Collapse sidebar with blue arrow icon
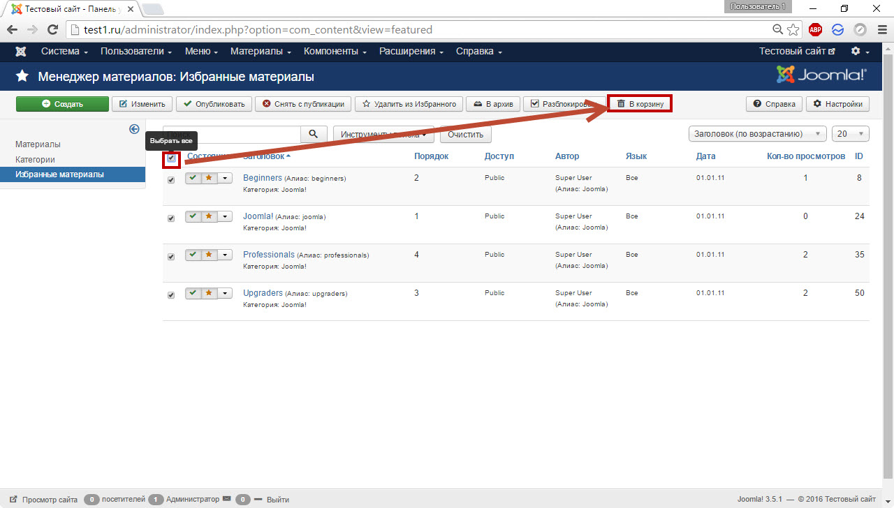The height and width of the screenshot is (508, 894). (135, 129)
